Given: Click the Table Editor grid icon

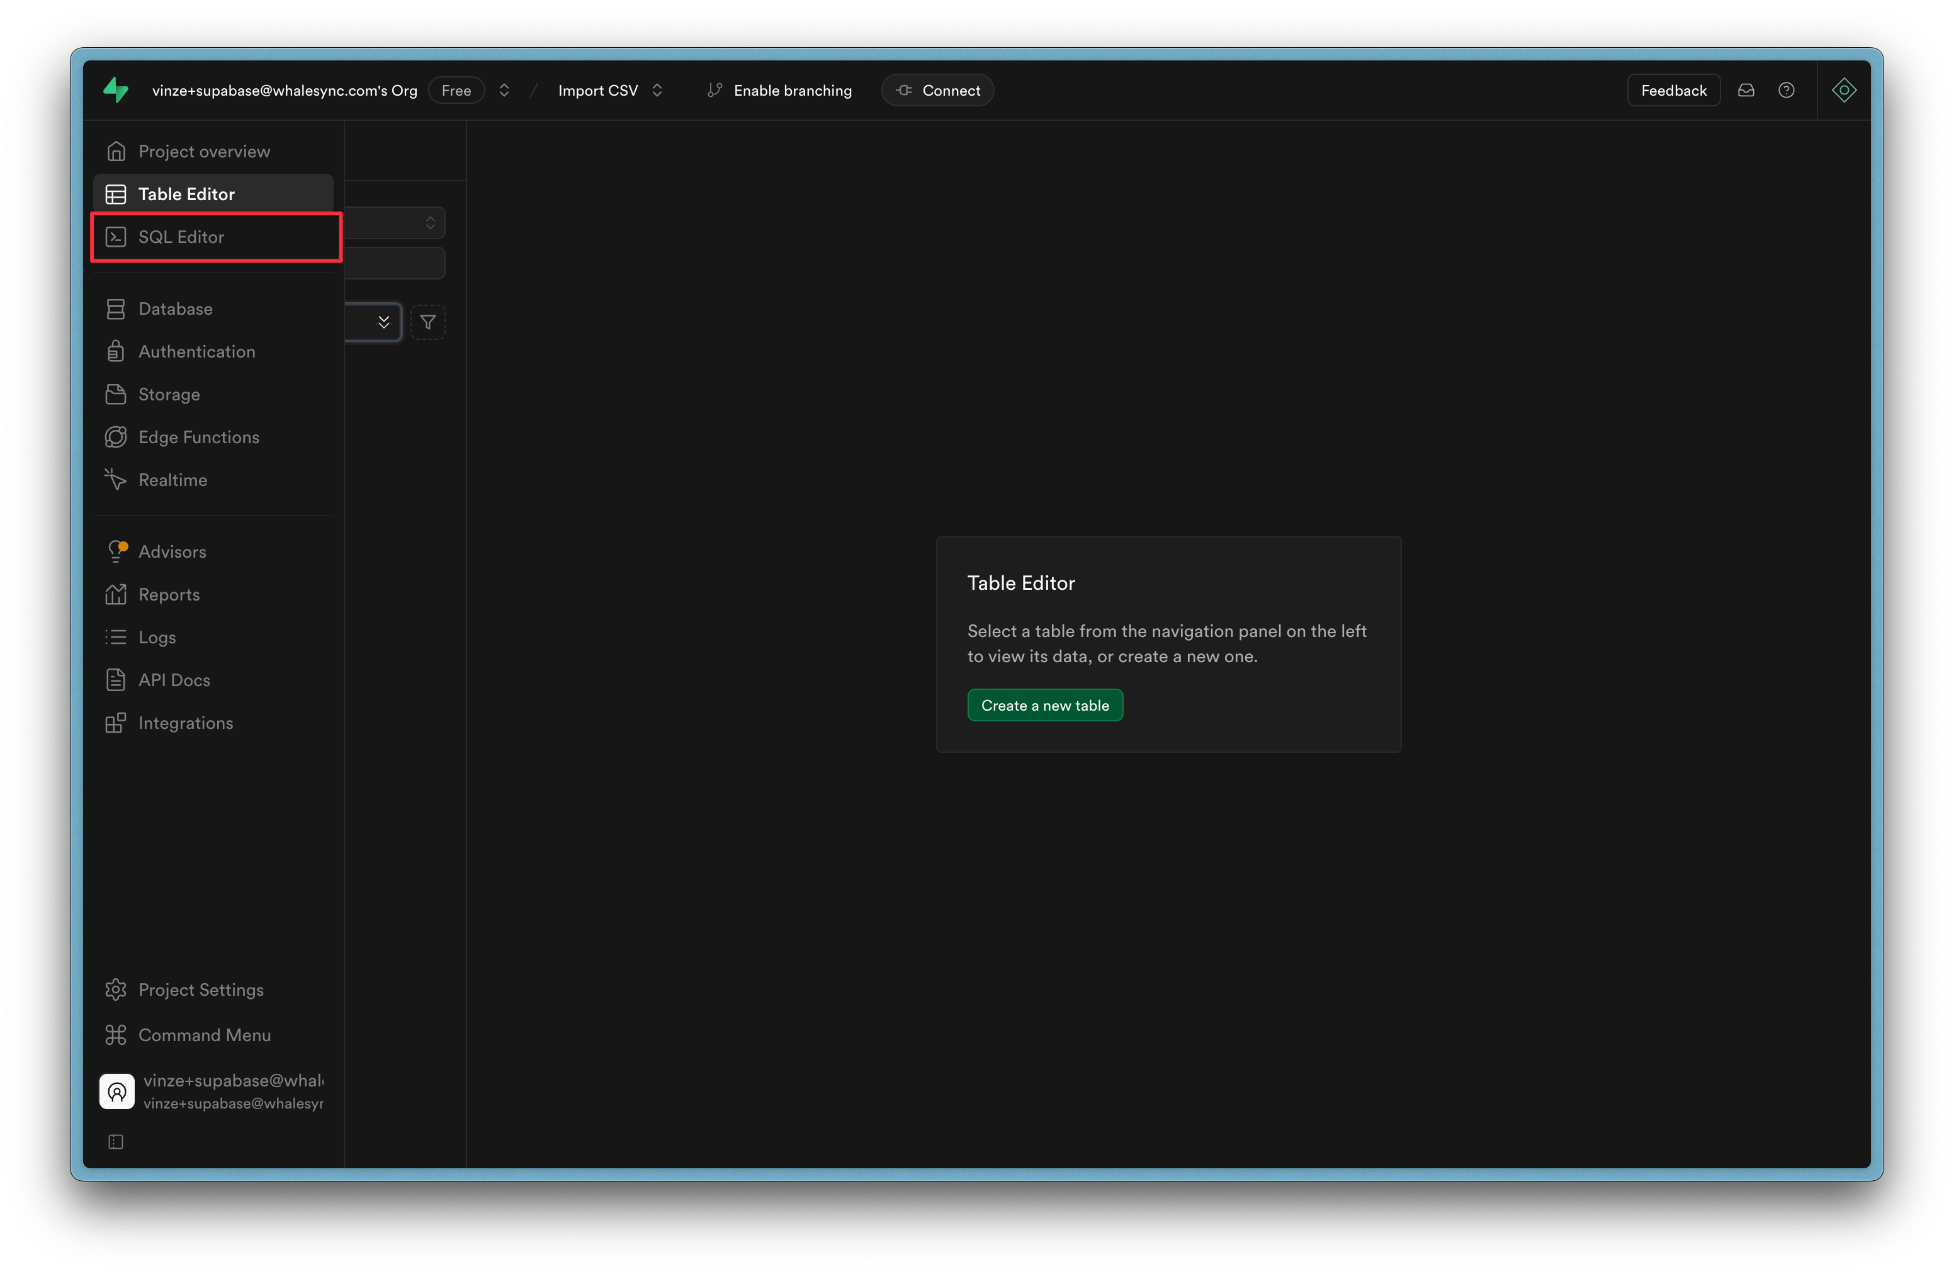Looking at the screenshot, I should pyautogui.click(x=116, y=194).
